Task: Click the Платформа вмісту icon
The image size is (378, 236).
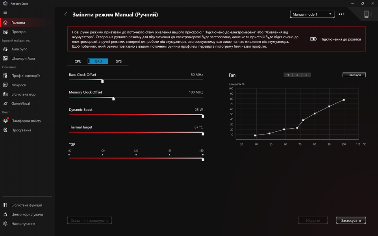Action: 5,121
